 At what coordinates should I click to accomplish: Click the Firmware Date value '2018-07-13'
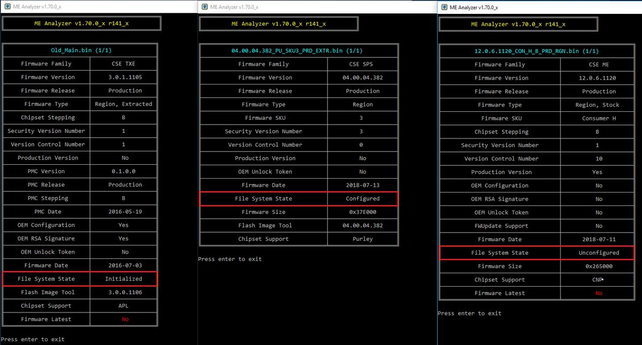pos(362,185)
